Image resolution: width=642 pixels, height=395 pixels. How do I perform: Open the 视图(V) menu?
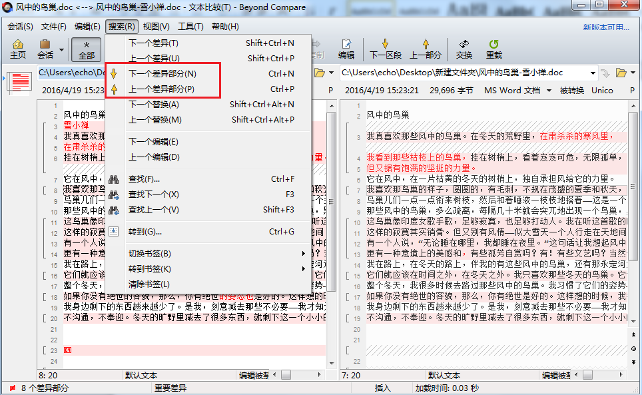click(155, 26)
